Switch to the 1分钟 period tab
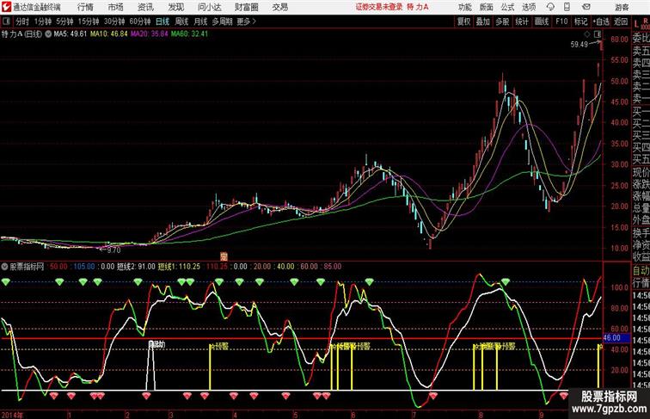 43,22
